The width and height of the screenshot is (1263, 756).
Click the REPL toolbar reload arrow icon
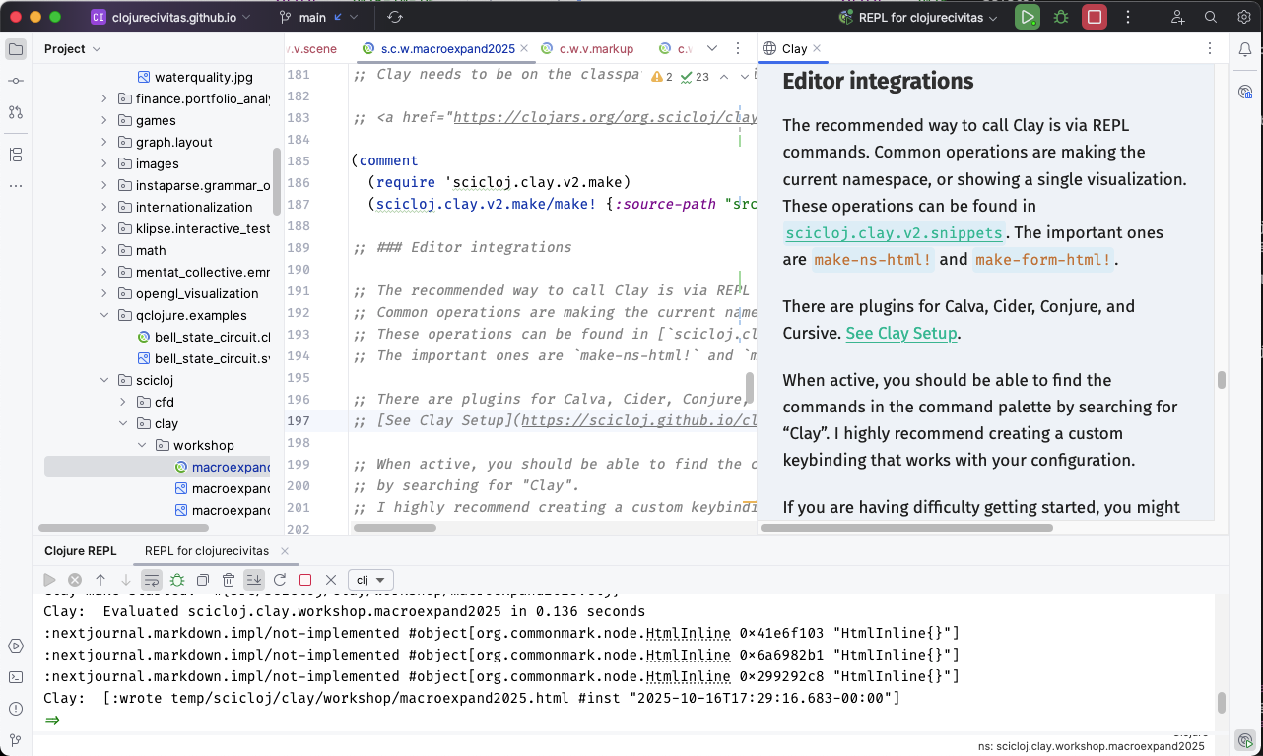(280, 580)
